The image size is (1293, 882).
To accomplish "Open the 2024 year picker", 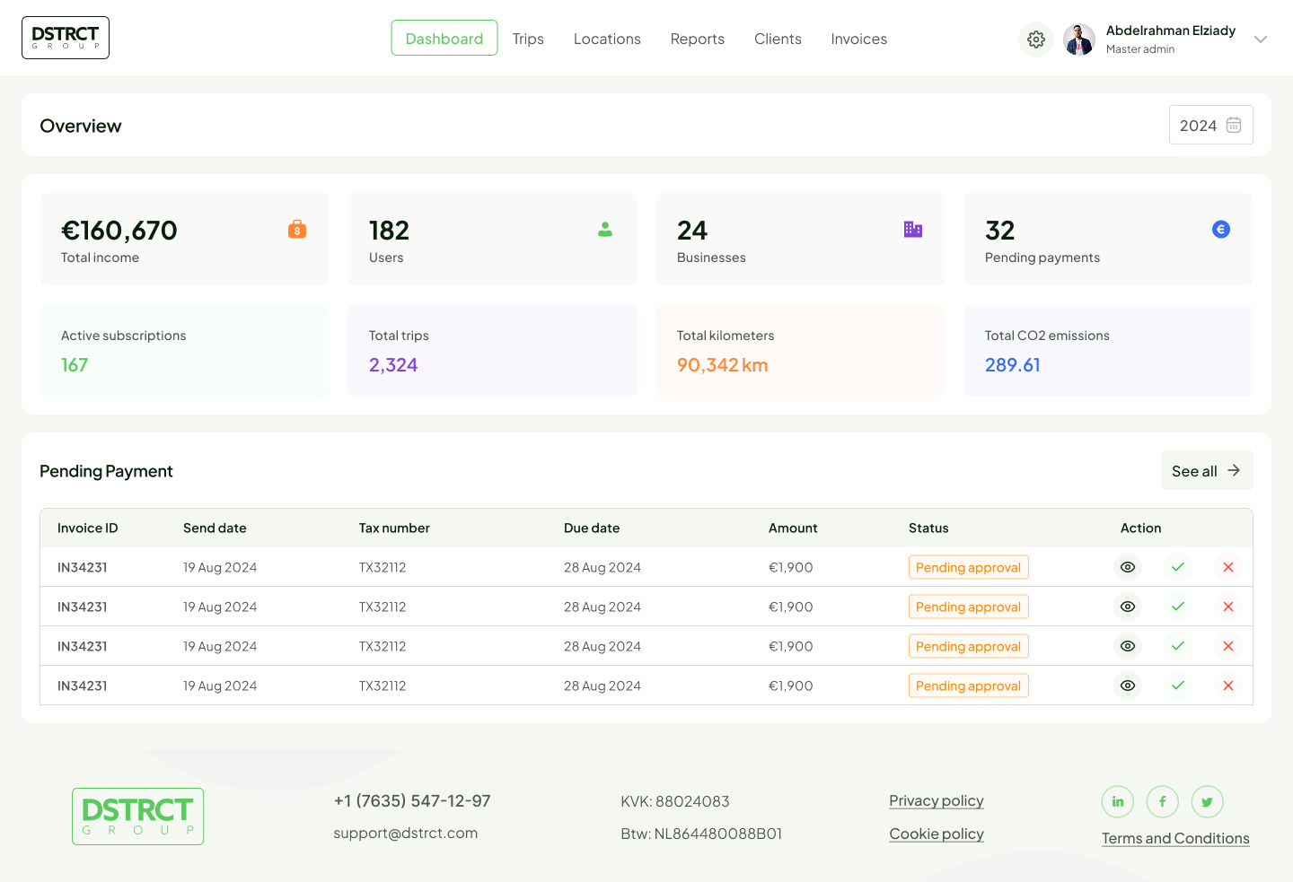I will point(1210,126).
